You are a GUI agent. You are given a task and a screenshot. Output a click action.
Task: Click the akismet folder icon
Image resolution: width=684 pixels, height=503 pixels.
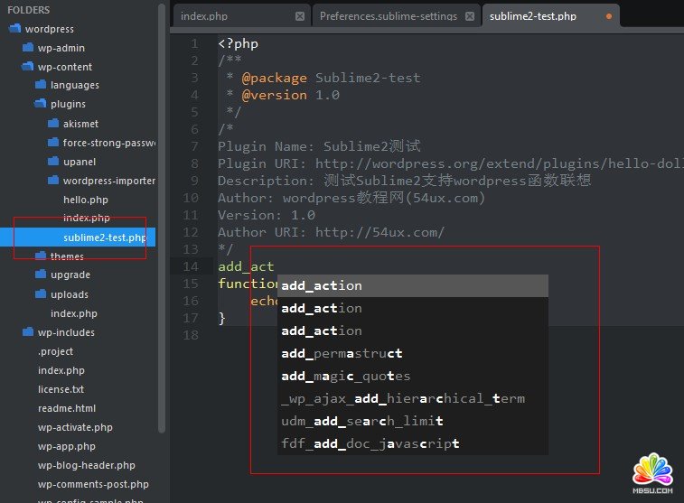tap(52, 124)
